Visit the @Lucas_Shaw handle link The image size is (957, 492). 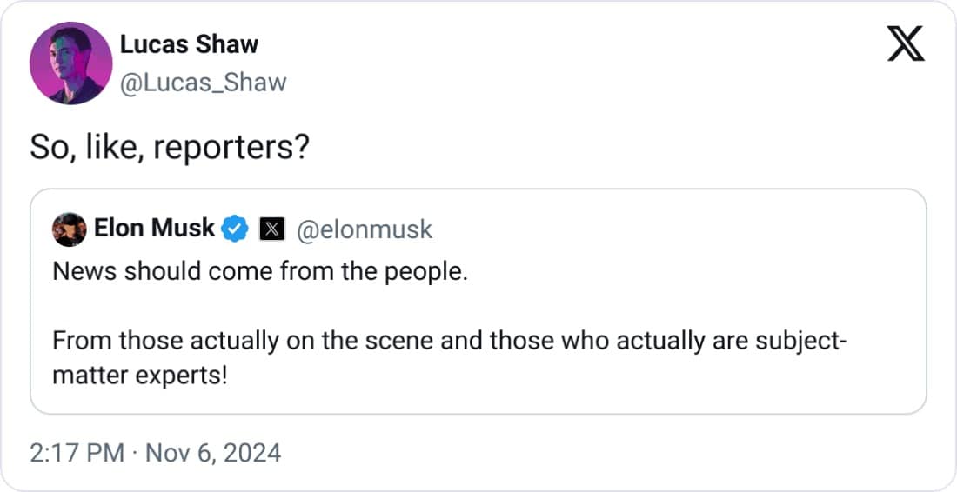[203, 83]
